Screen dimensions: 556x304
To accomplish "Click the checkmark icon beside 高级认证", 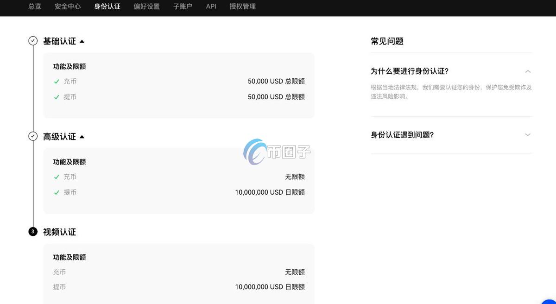I will (32, 136).
